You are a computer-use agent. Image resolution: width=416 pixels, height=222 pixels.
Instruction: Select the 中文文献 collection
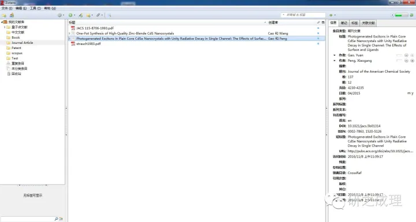point(18,32)
